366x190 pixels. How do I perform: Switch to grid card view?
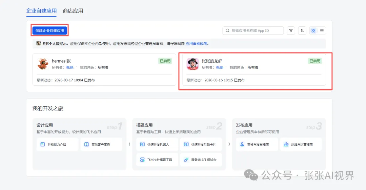click(313, 30)
